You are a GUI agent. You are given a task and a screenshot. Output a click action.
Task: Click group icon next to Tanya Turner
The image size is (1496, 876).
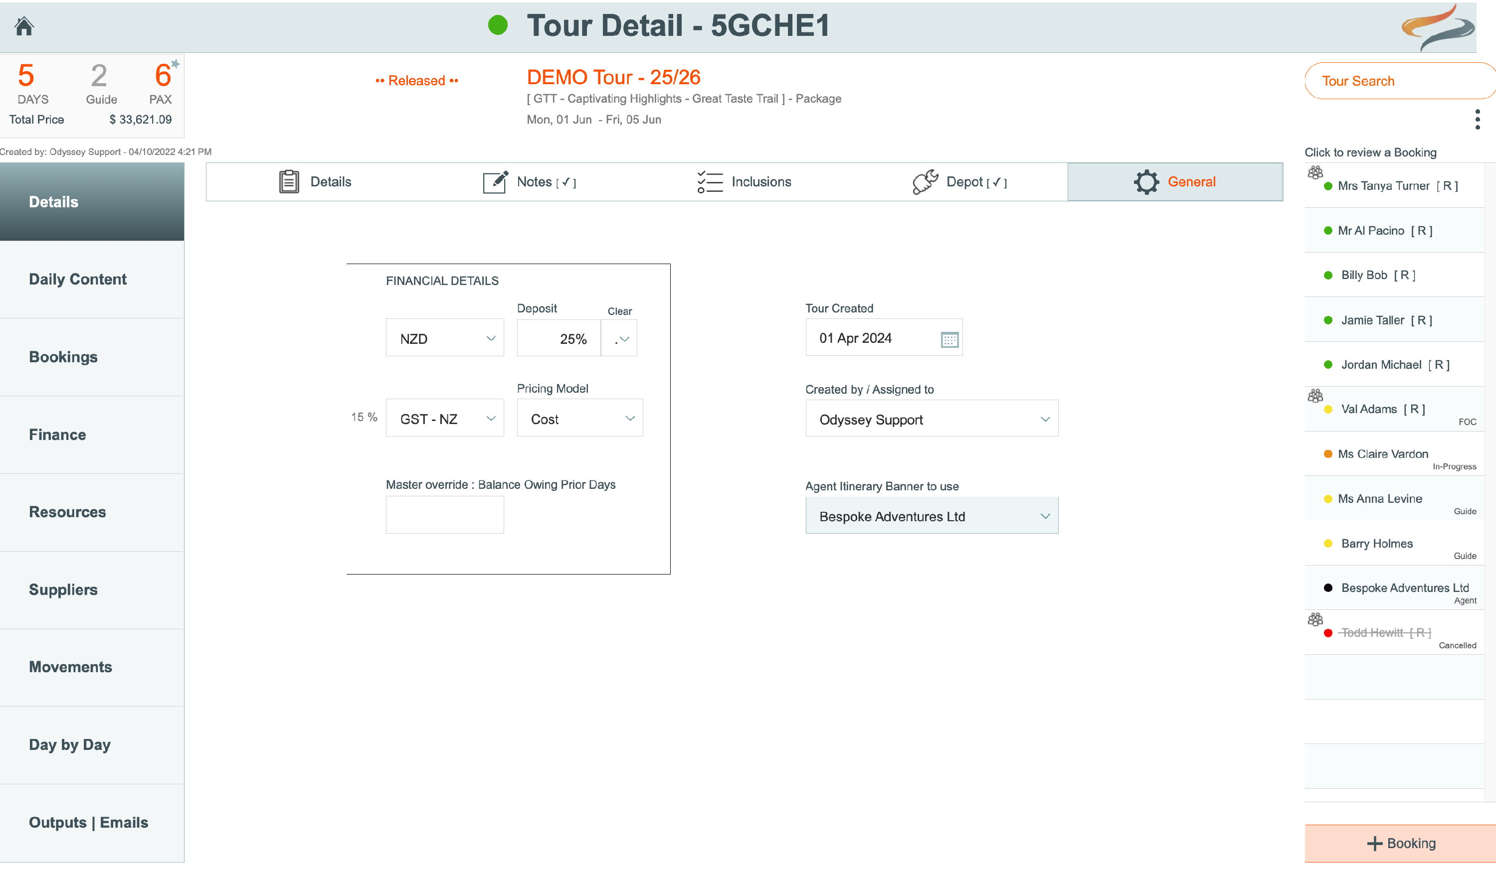point(1315,172)
